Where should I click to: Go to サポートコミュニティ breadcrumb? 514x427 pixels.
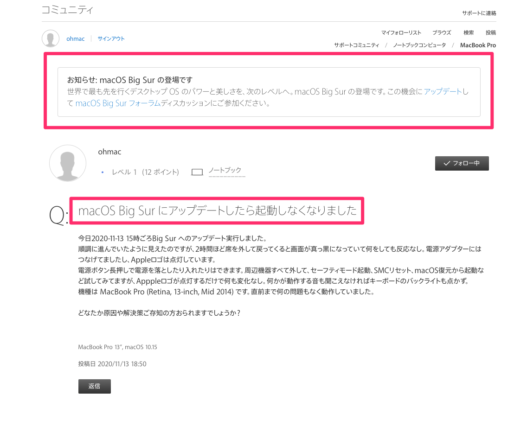pos(357,45)
